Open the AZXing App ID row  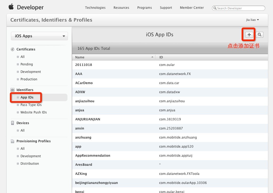point(170,174)
